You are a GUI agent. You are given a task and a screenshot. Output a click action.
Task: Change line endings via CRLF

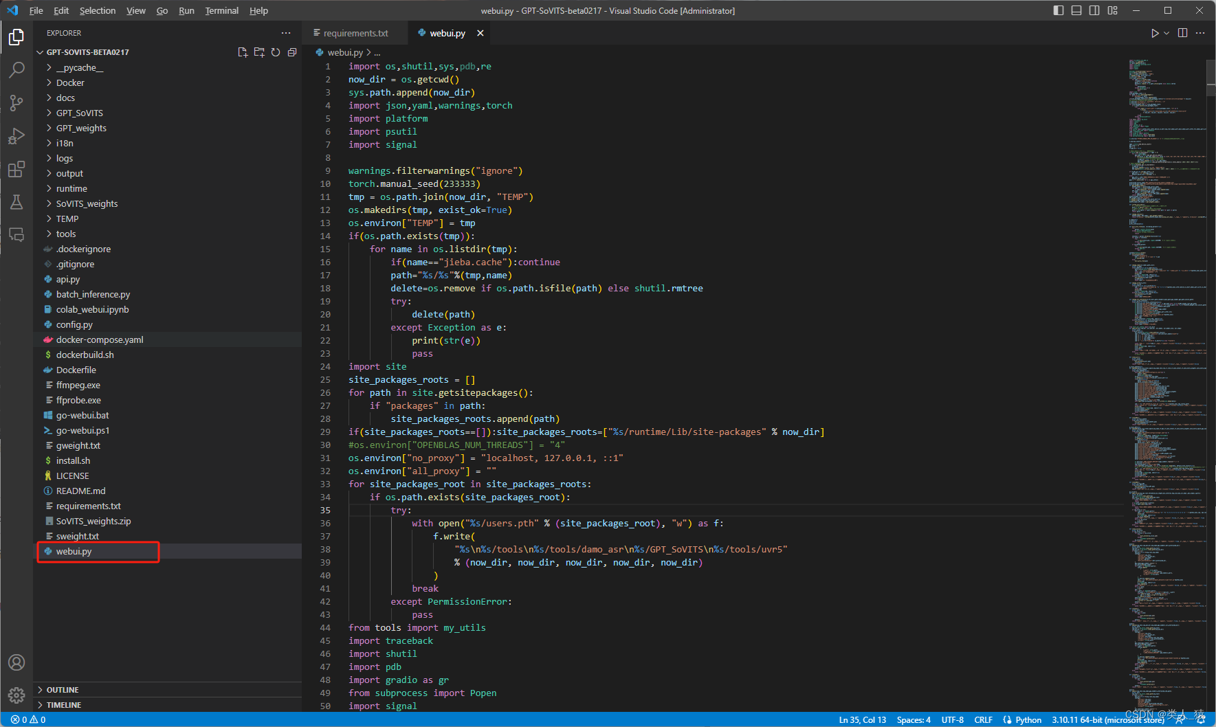983,719
